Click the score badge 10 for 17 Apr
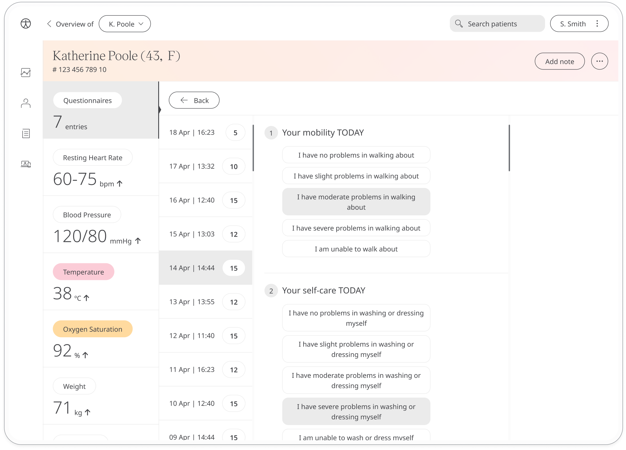Screen dimensions: 626x450 (x=234, y=166)
